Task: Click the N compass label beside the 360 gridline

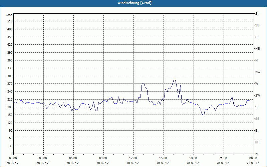Action: pos(256,60)
